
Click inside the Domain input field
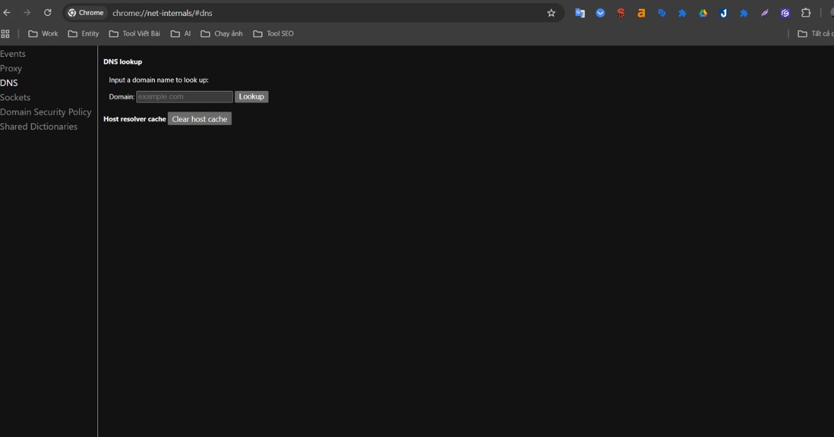(183, 96)
